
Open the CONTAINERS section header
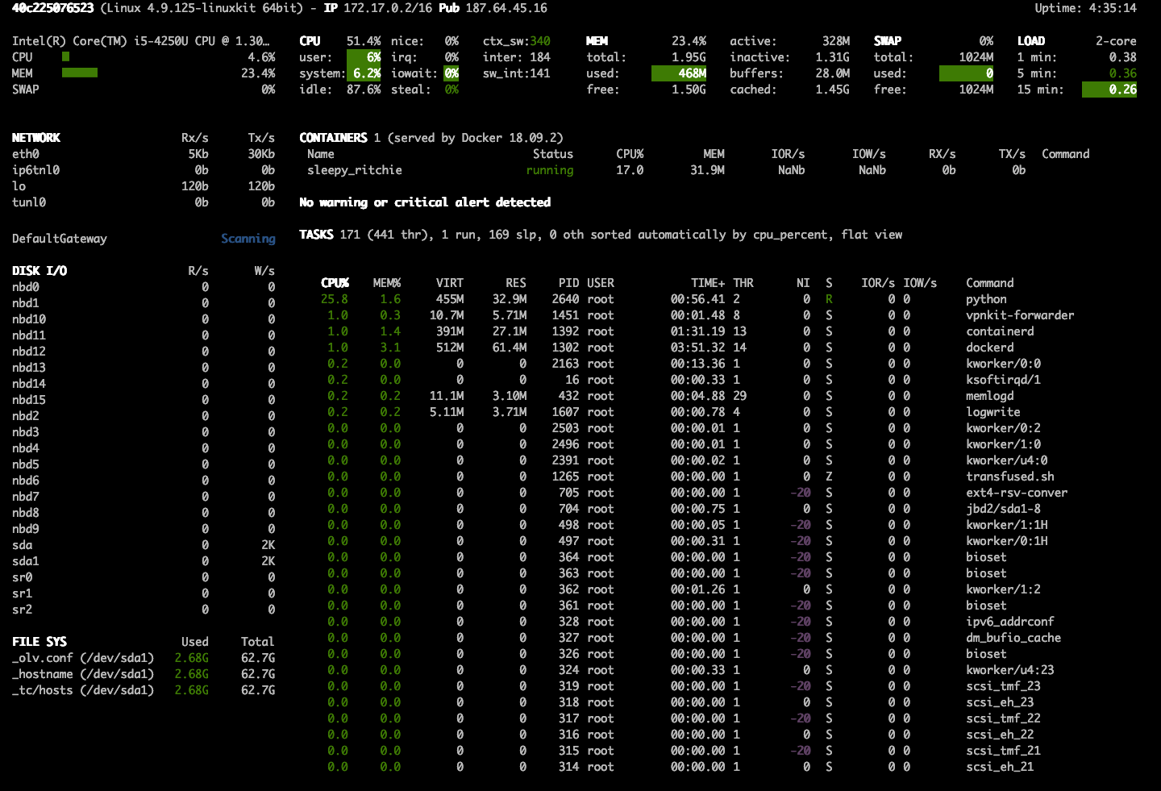click(333, 137)
